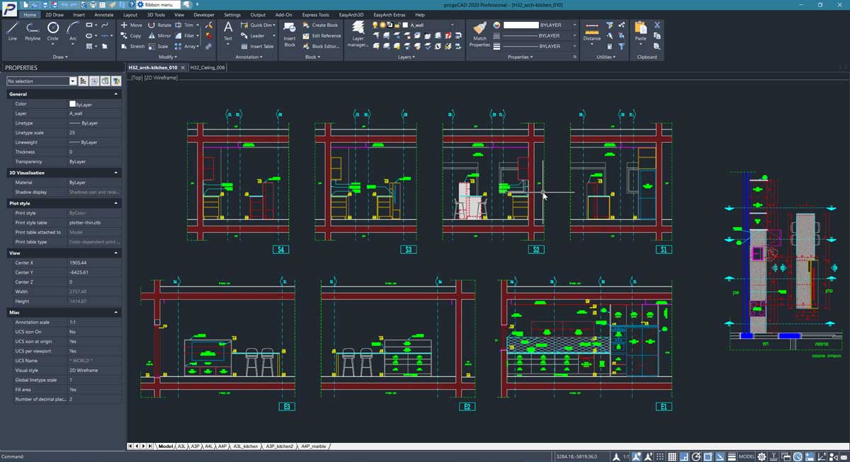Switch MODEL space toggle in status bar
The width and height of the screenshot is (850, 462).
[x=747, y=456]
